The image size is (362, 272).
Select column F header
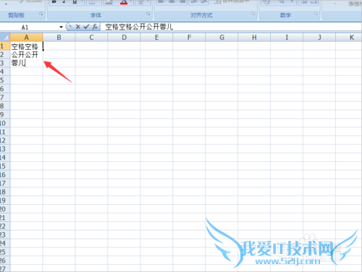(x=189, y=38)
